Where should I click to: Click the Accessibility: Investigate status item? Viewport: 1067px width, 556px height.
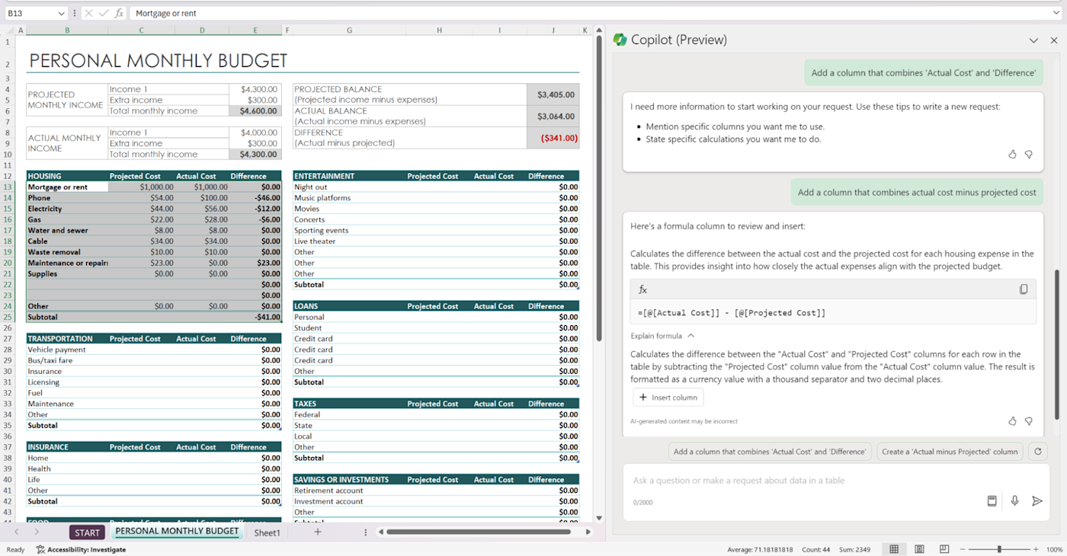[x=81, y=550]
